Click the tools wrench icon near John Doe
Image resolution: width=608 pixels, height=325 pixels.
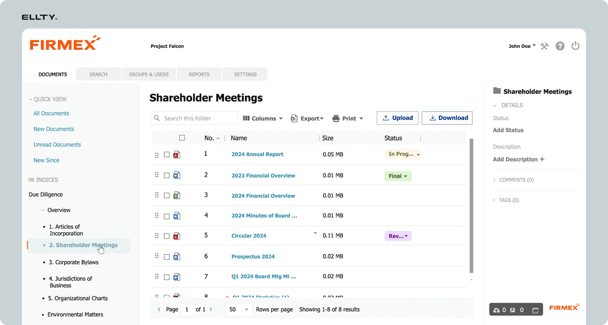[x=544, y=46]
